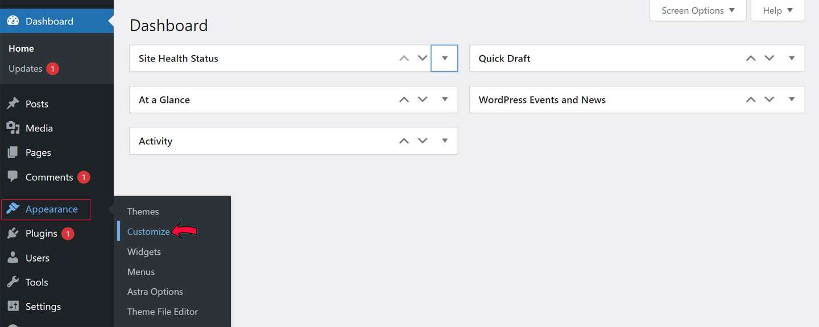Click the Appearance paintbrush icon
819x327 pixels.
click(13, 209)
